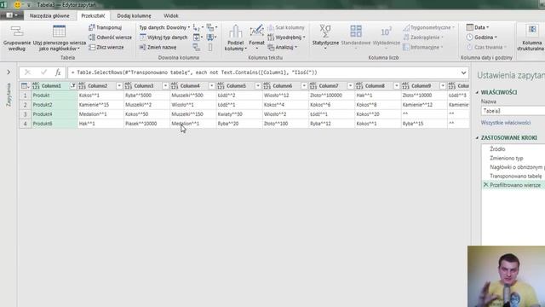Open the Narzędzia główne tab
545x307 pixels.
click(49, 15)
